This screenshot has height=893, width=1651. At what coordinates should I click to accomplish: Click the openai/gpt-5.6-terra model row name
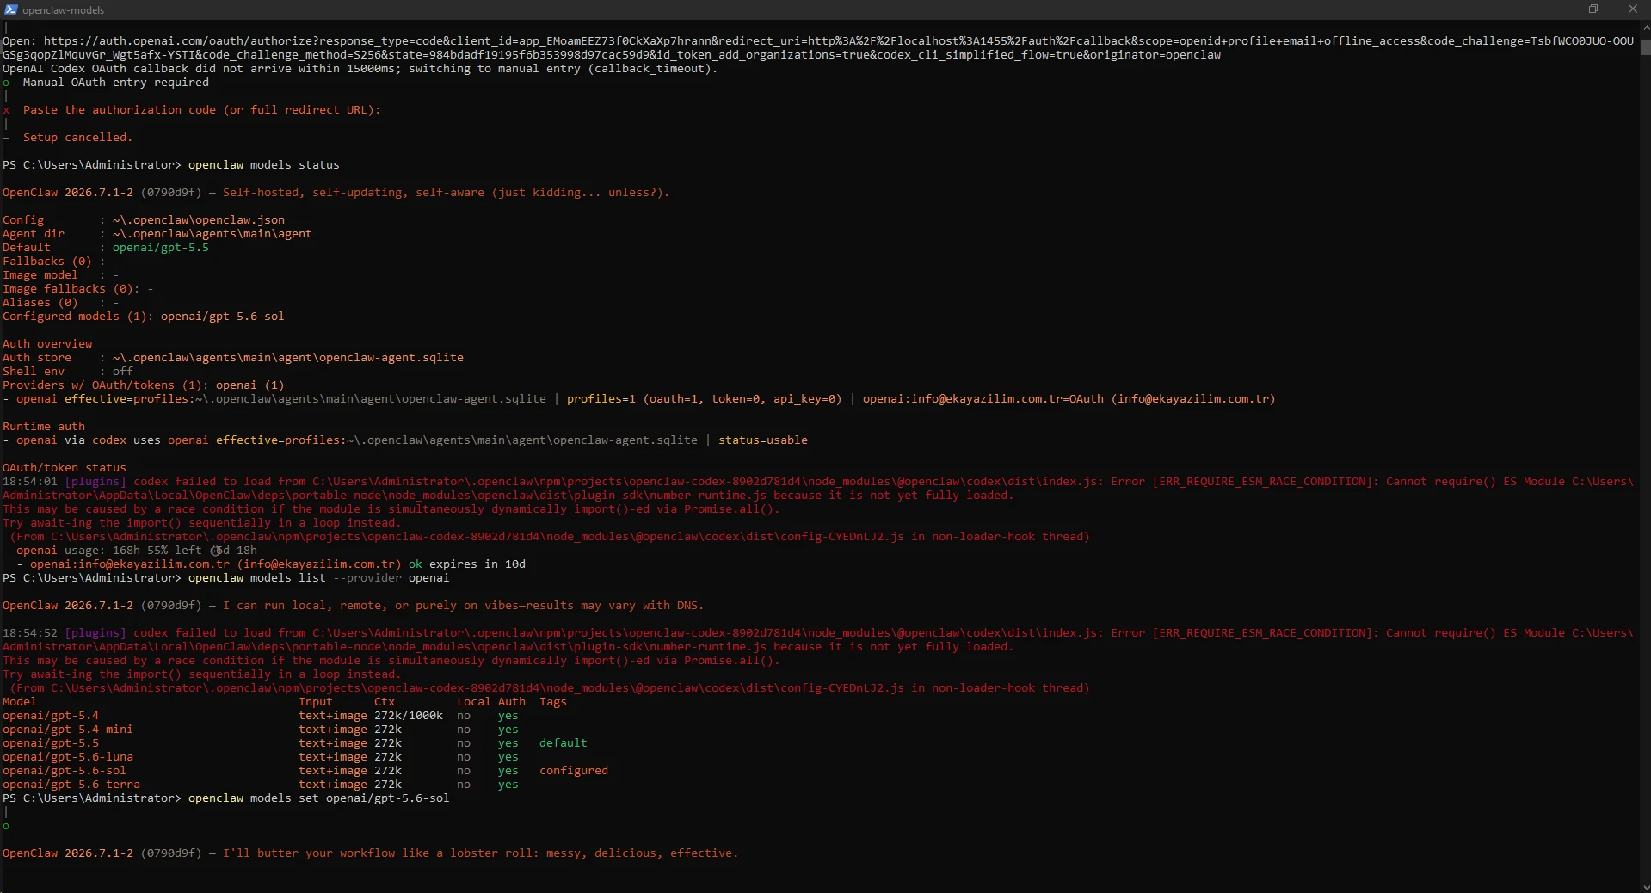pos(71,785)
